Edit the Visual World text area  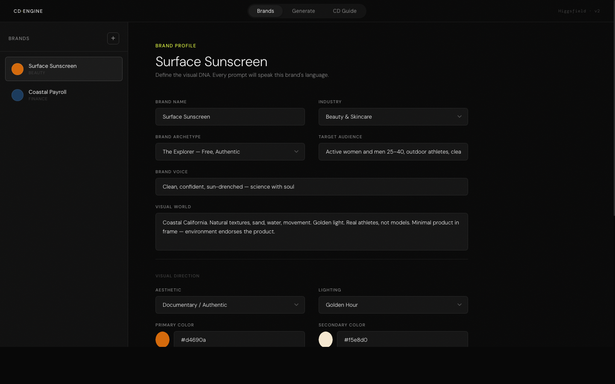click(x=311, y=232)
